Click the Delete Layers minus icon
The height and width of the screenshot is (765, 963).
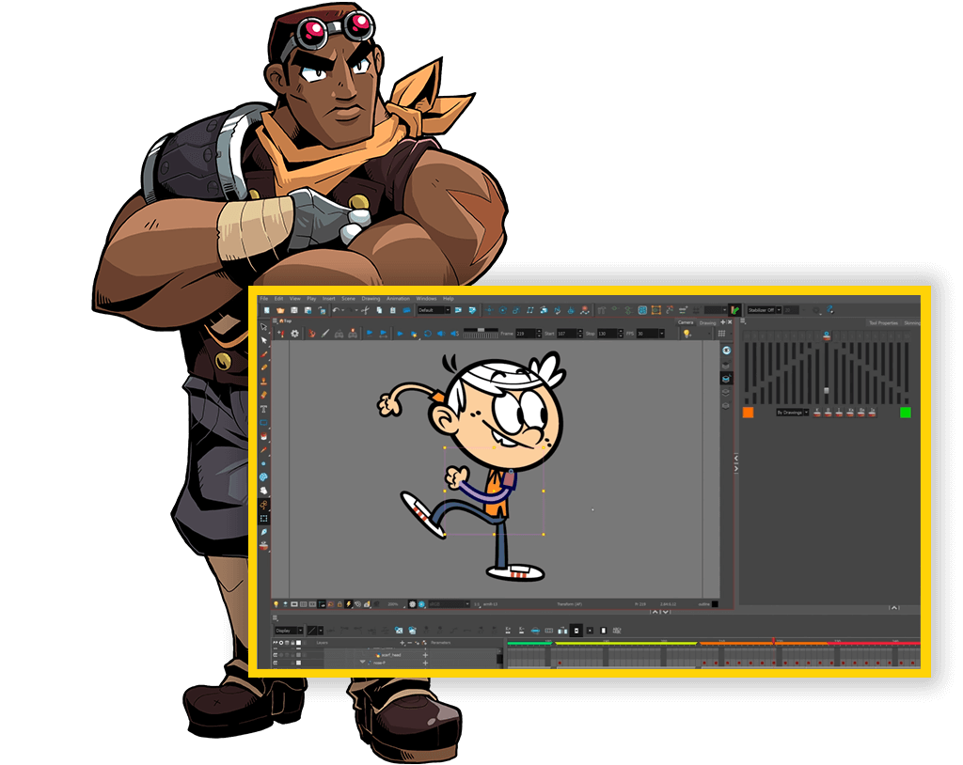[x=410, y=643]
